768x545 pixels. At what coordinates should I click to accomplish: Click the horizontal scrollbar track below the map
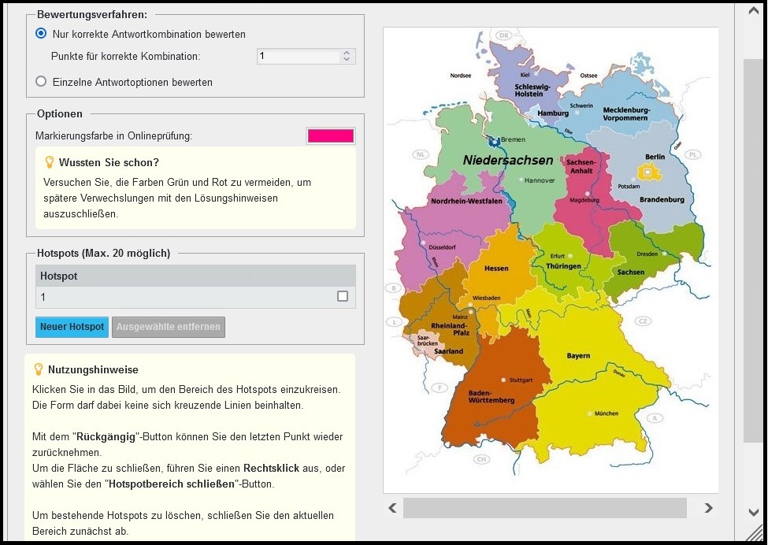[x=544, y=508]
